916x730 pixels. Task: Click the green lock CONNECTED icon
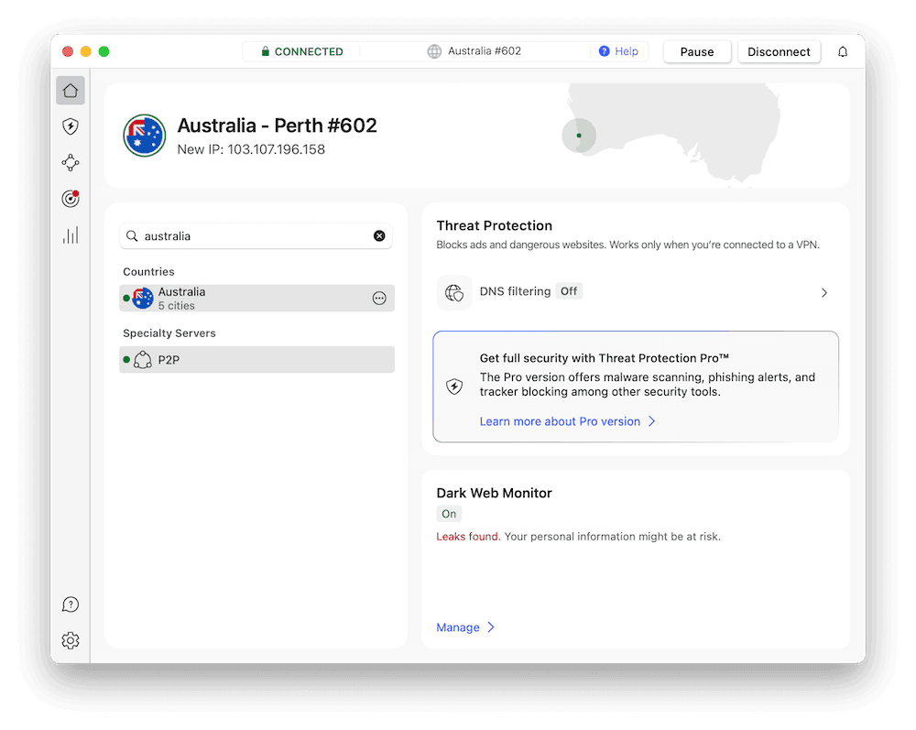pos(266,51)
